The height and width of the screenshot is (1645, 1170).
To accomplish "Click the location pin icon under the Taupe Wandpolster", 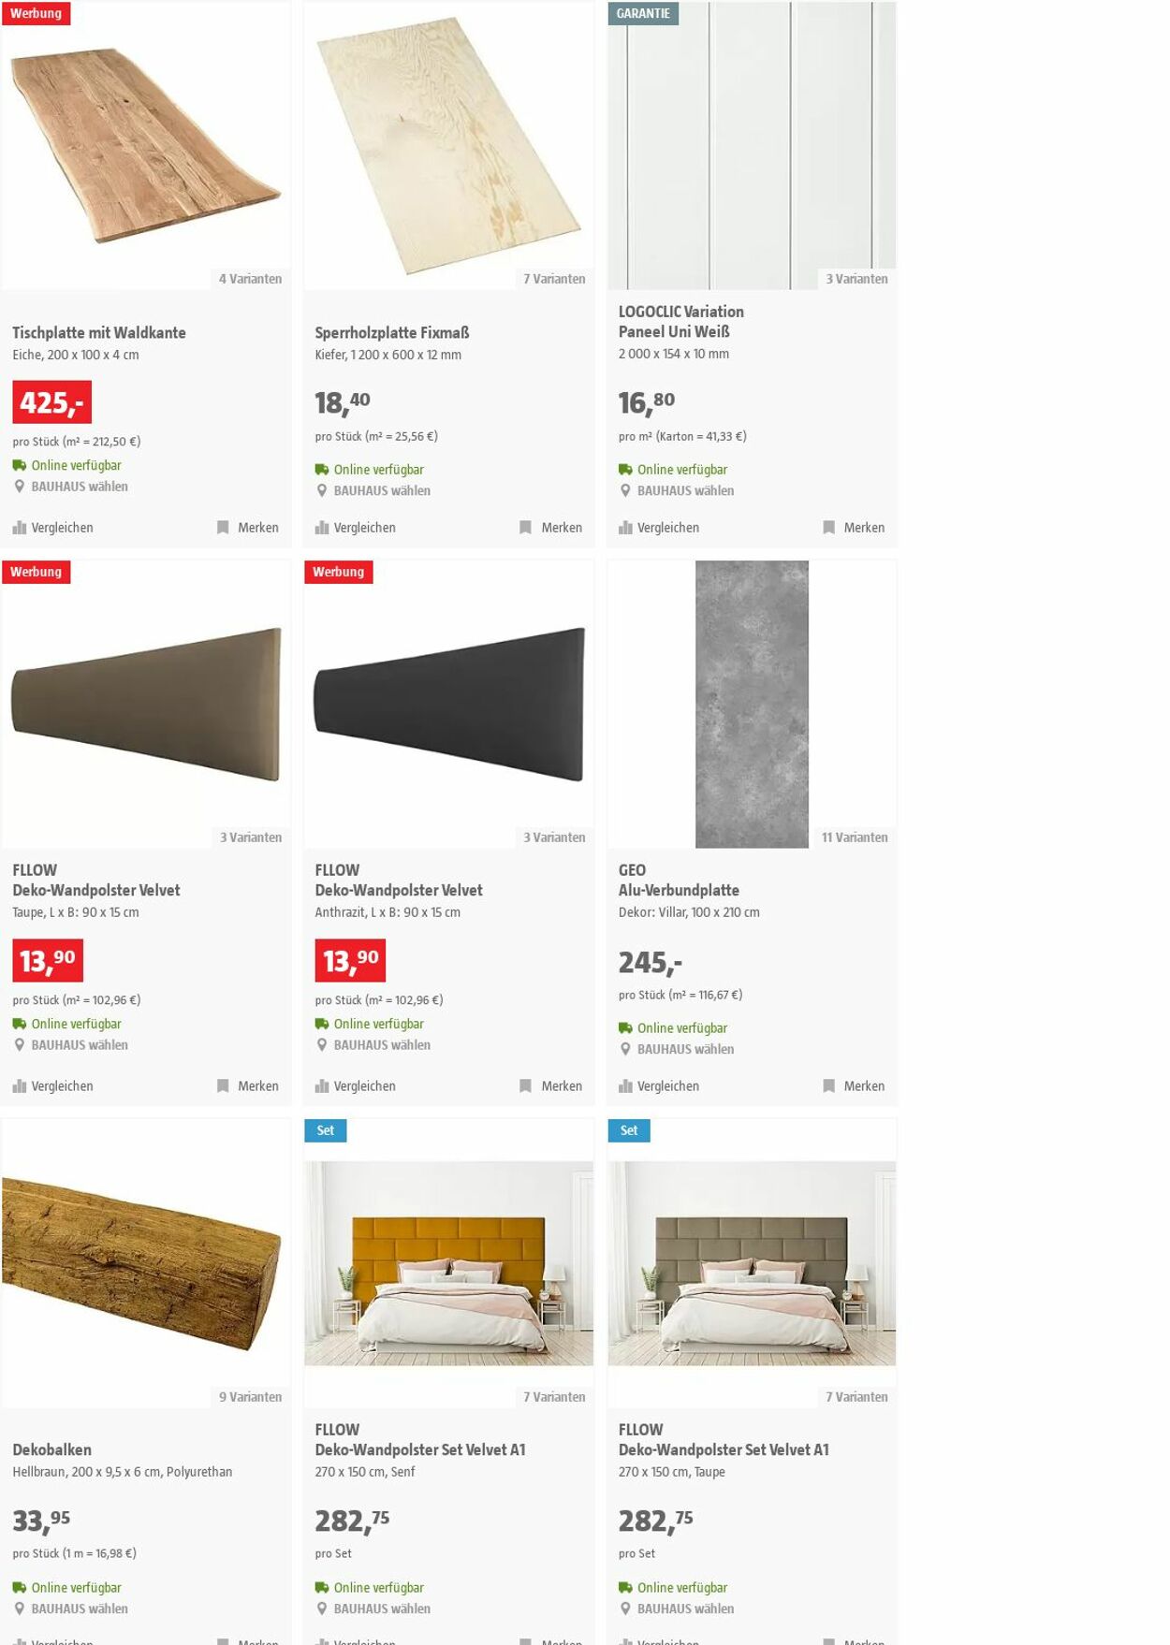I will 19,1045.
